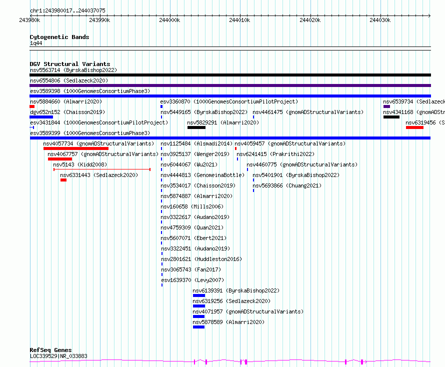Click nsv4059457 (gnomADStructuralVariants) label
The image size is (445, 367).
click(290, 143)
